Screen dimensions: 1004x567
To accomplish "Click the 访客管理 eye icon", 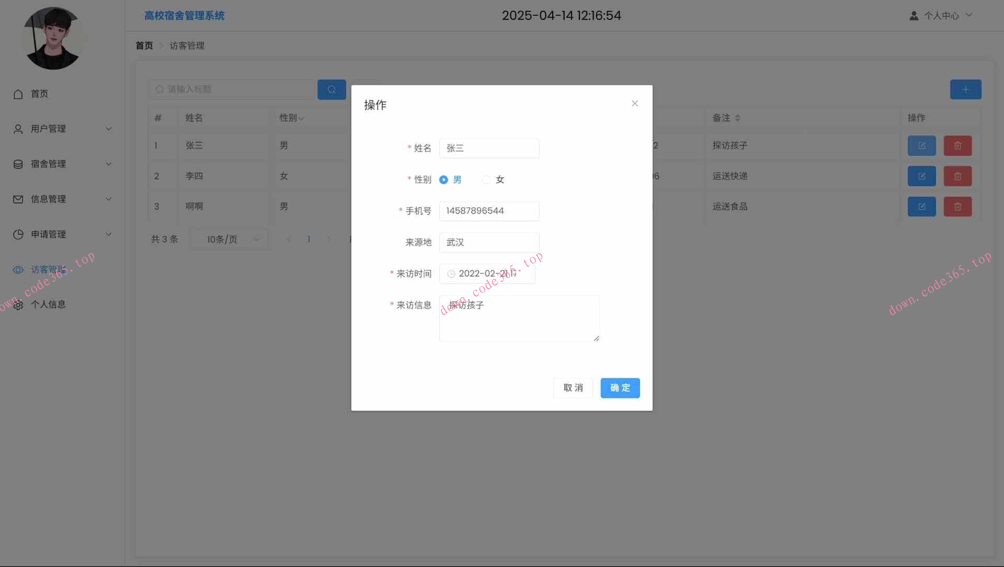I will (x=18, y=269).
